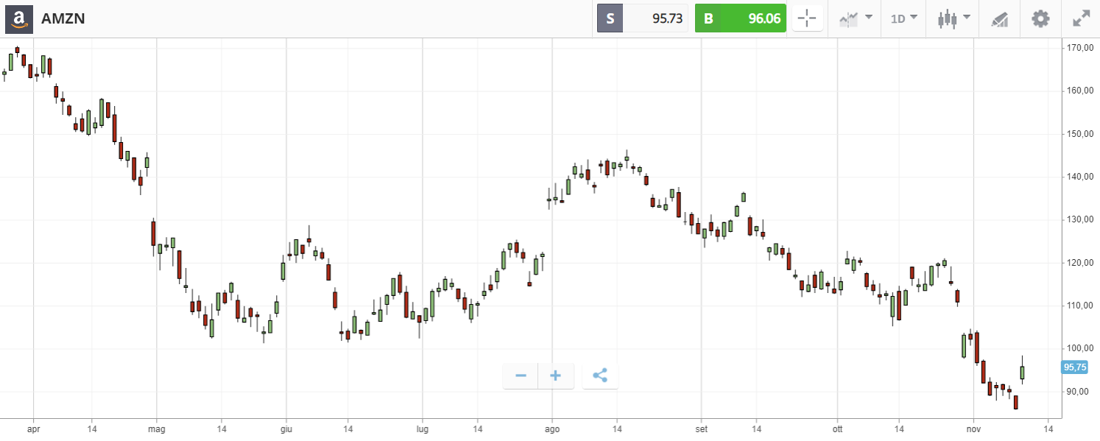This screenshot has height=441, width=1100.
Task: Zoom out the chart with minus button
Action: point(521,375)
